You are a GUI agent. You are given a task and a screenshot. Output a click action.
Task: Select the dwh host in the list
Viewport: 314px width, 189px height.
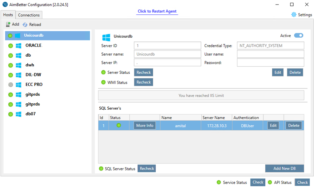(48, 65)
